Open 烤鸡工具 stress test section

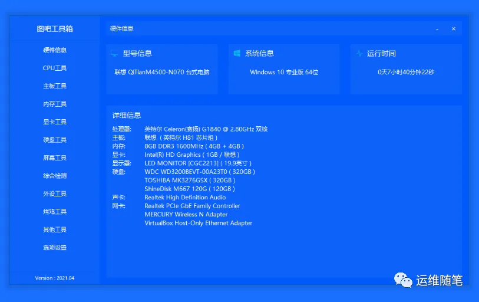(55, 211)
